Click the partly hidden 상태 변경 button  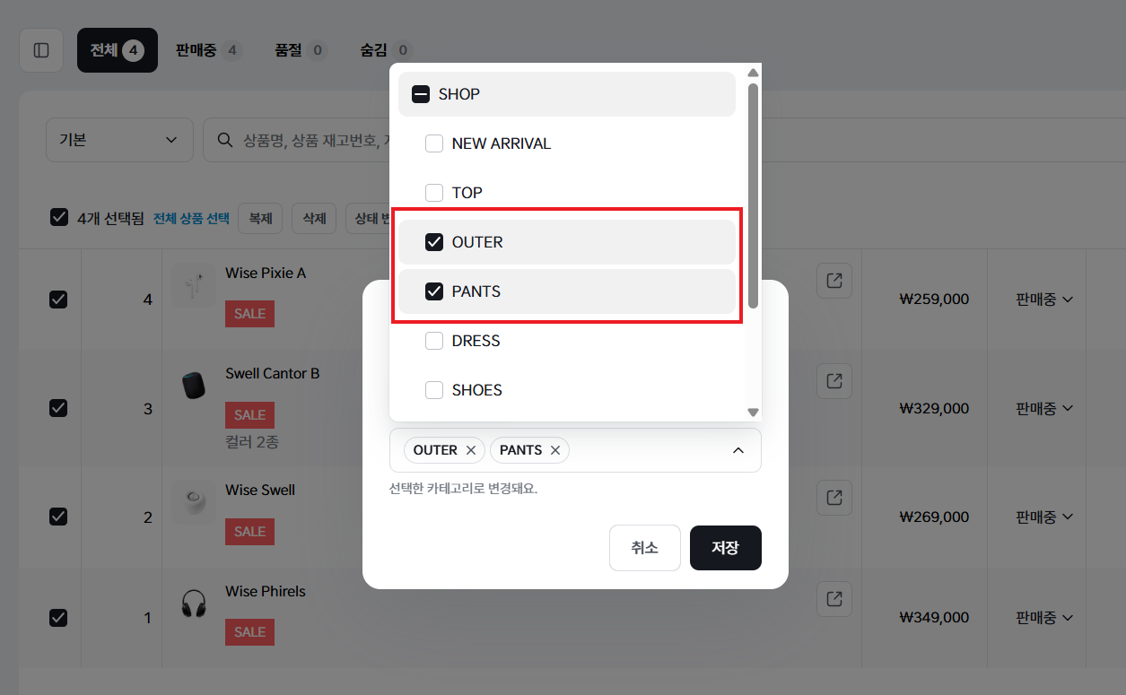click(x=367, y=218)
